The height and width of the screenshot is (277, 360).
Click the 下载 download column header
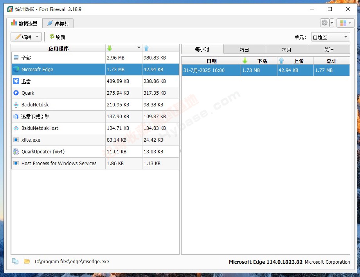click(259, 61)
